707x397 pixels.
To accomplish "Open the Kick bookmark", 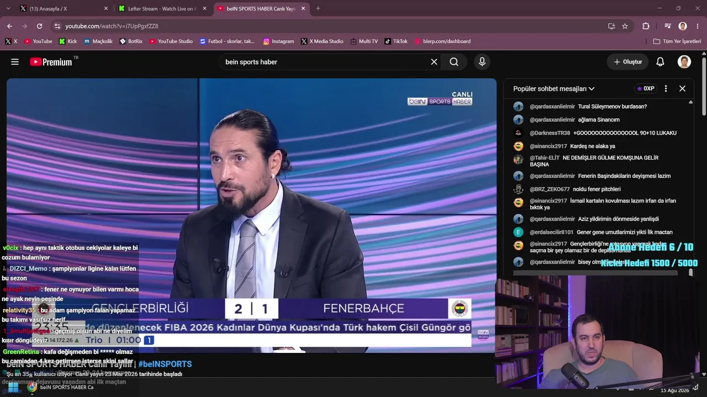I will 68,41.
